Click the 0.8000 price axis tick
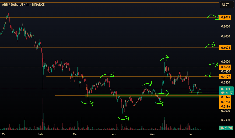This screenshot has width=235, height=138. pyautogui.click(x=226, y=26)
